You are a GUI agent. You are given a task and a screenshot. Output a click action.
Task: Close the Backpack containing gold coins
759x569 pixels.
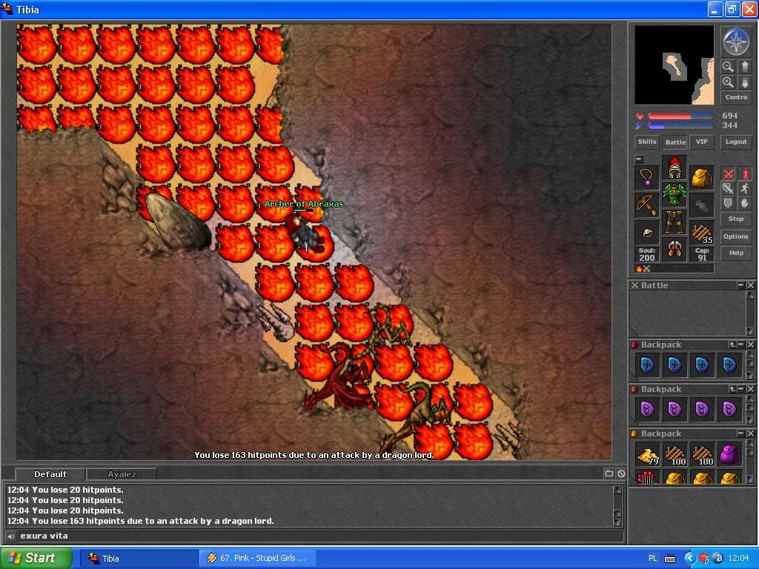pyautogui.click(x=750, y=433)
